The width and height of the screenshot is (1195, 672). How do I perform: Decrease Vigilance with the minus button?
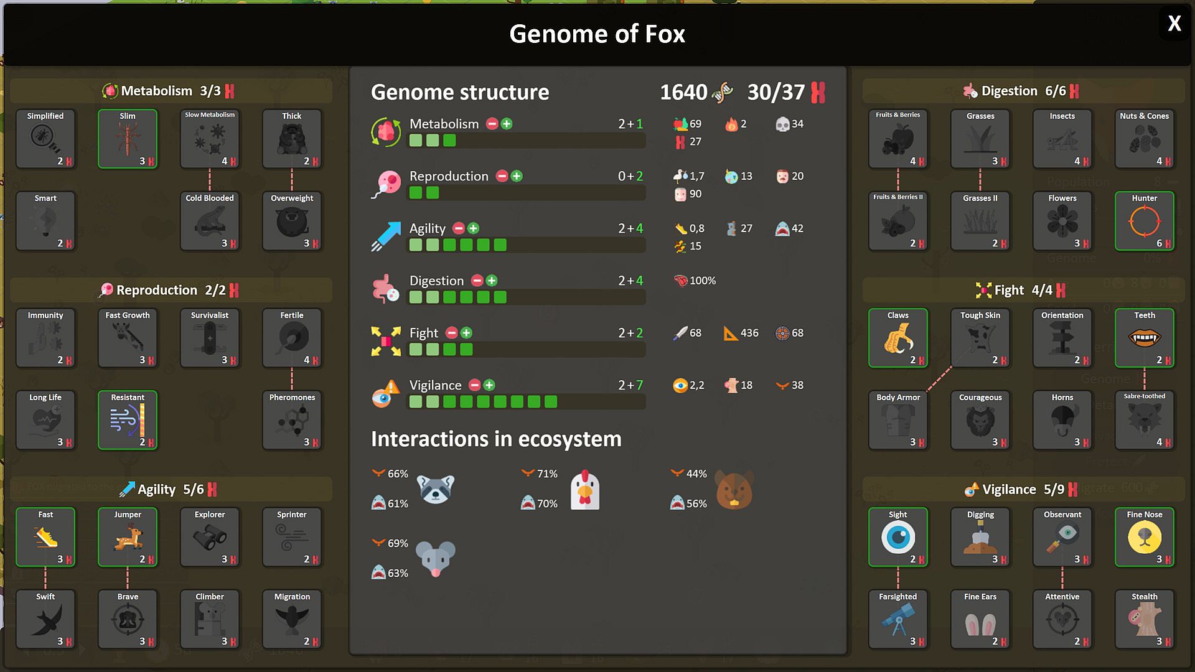tap(474, 385)
